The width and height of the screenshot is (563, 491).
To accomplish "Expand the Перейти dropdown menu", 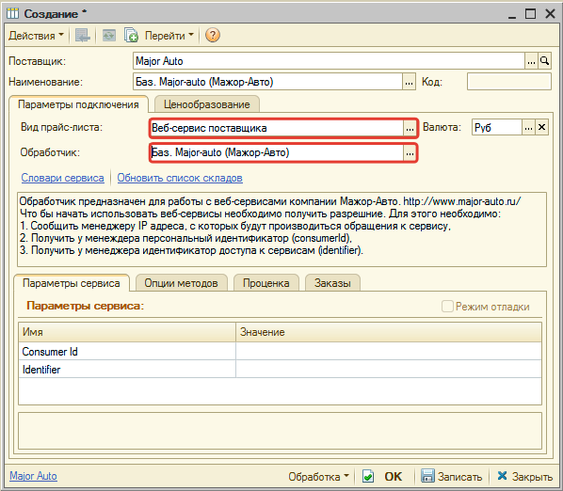I will [169, 36].
